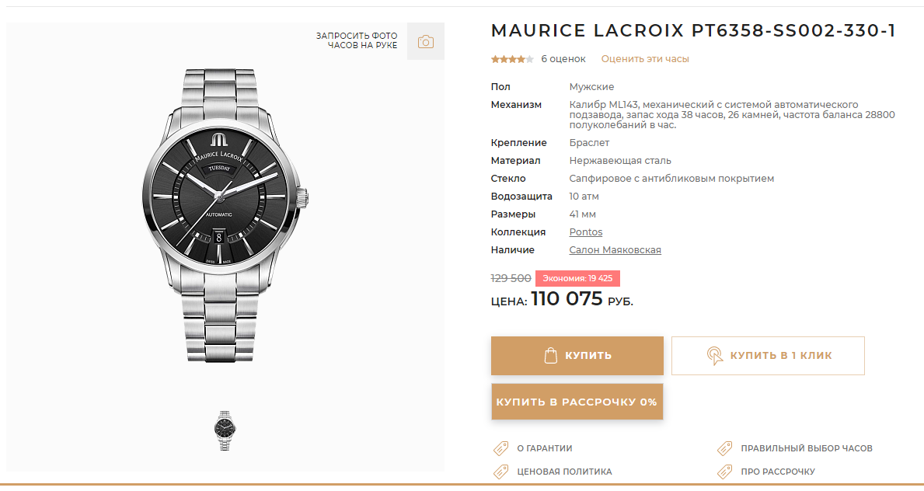Click the 6 оценок ratings count
The image size is (924, 491).
click(x=563, y=59)
